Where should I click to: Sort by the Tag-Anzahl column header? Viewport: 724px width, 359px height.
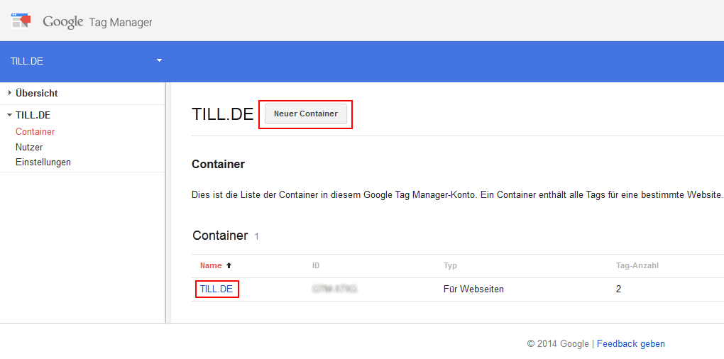click(x=637, y=265)
